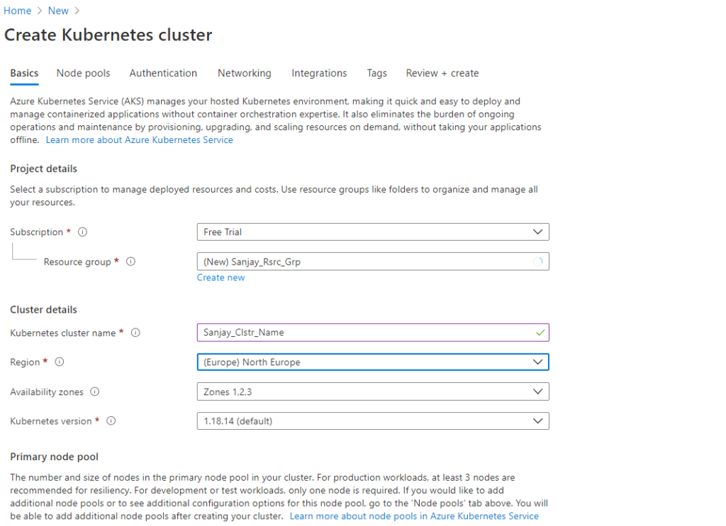Expand the Region dropdown
This screenshot has width=726, height=526.
click(x=373, y=362)
